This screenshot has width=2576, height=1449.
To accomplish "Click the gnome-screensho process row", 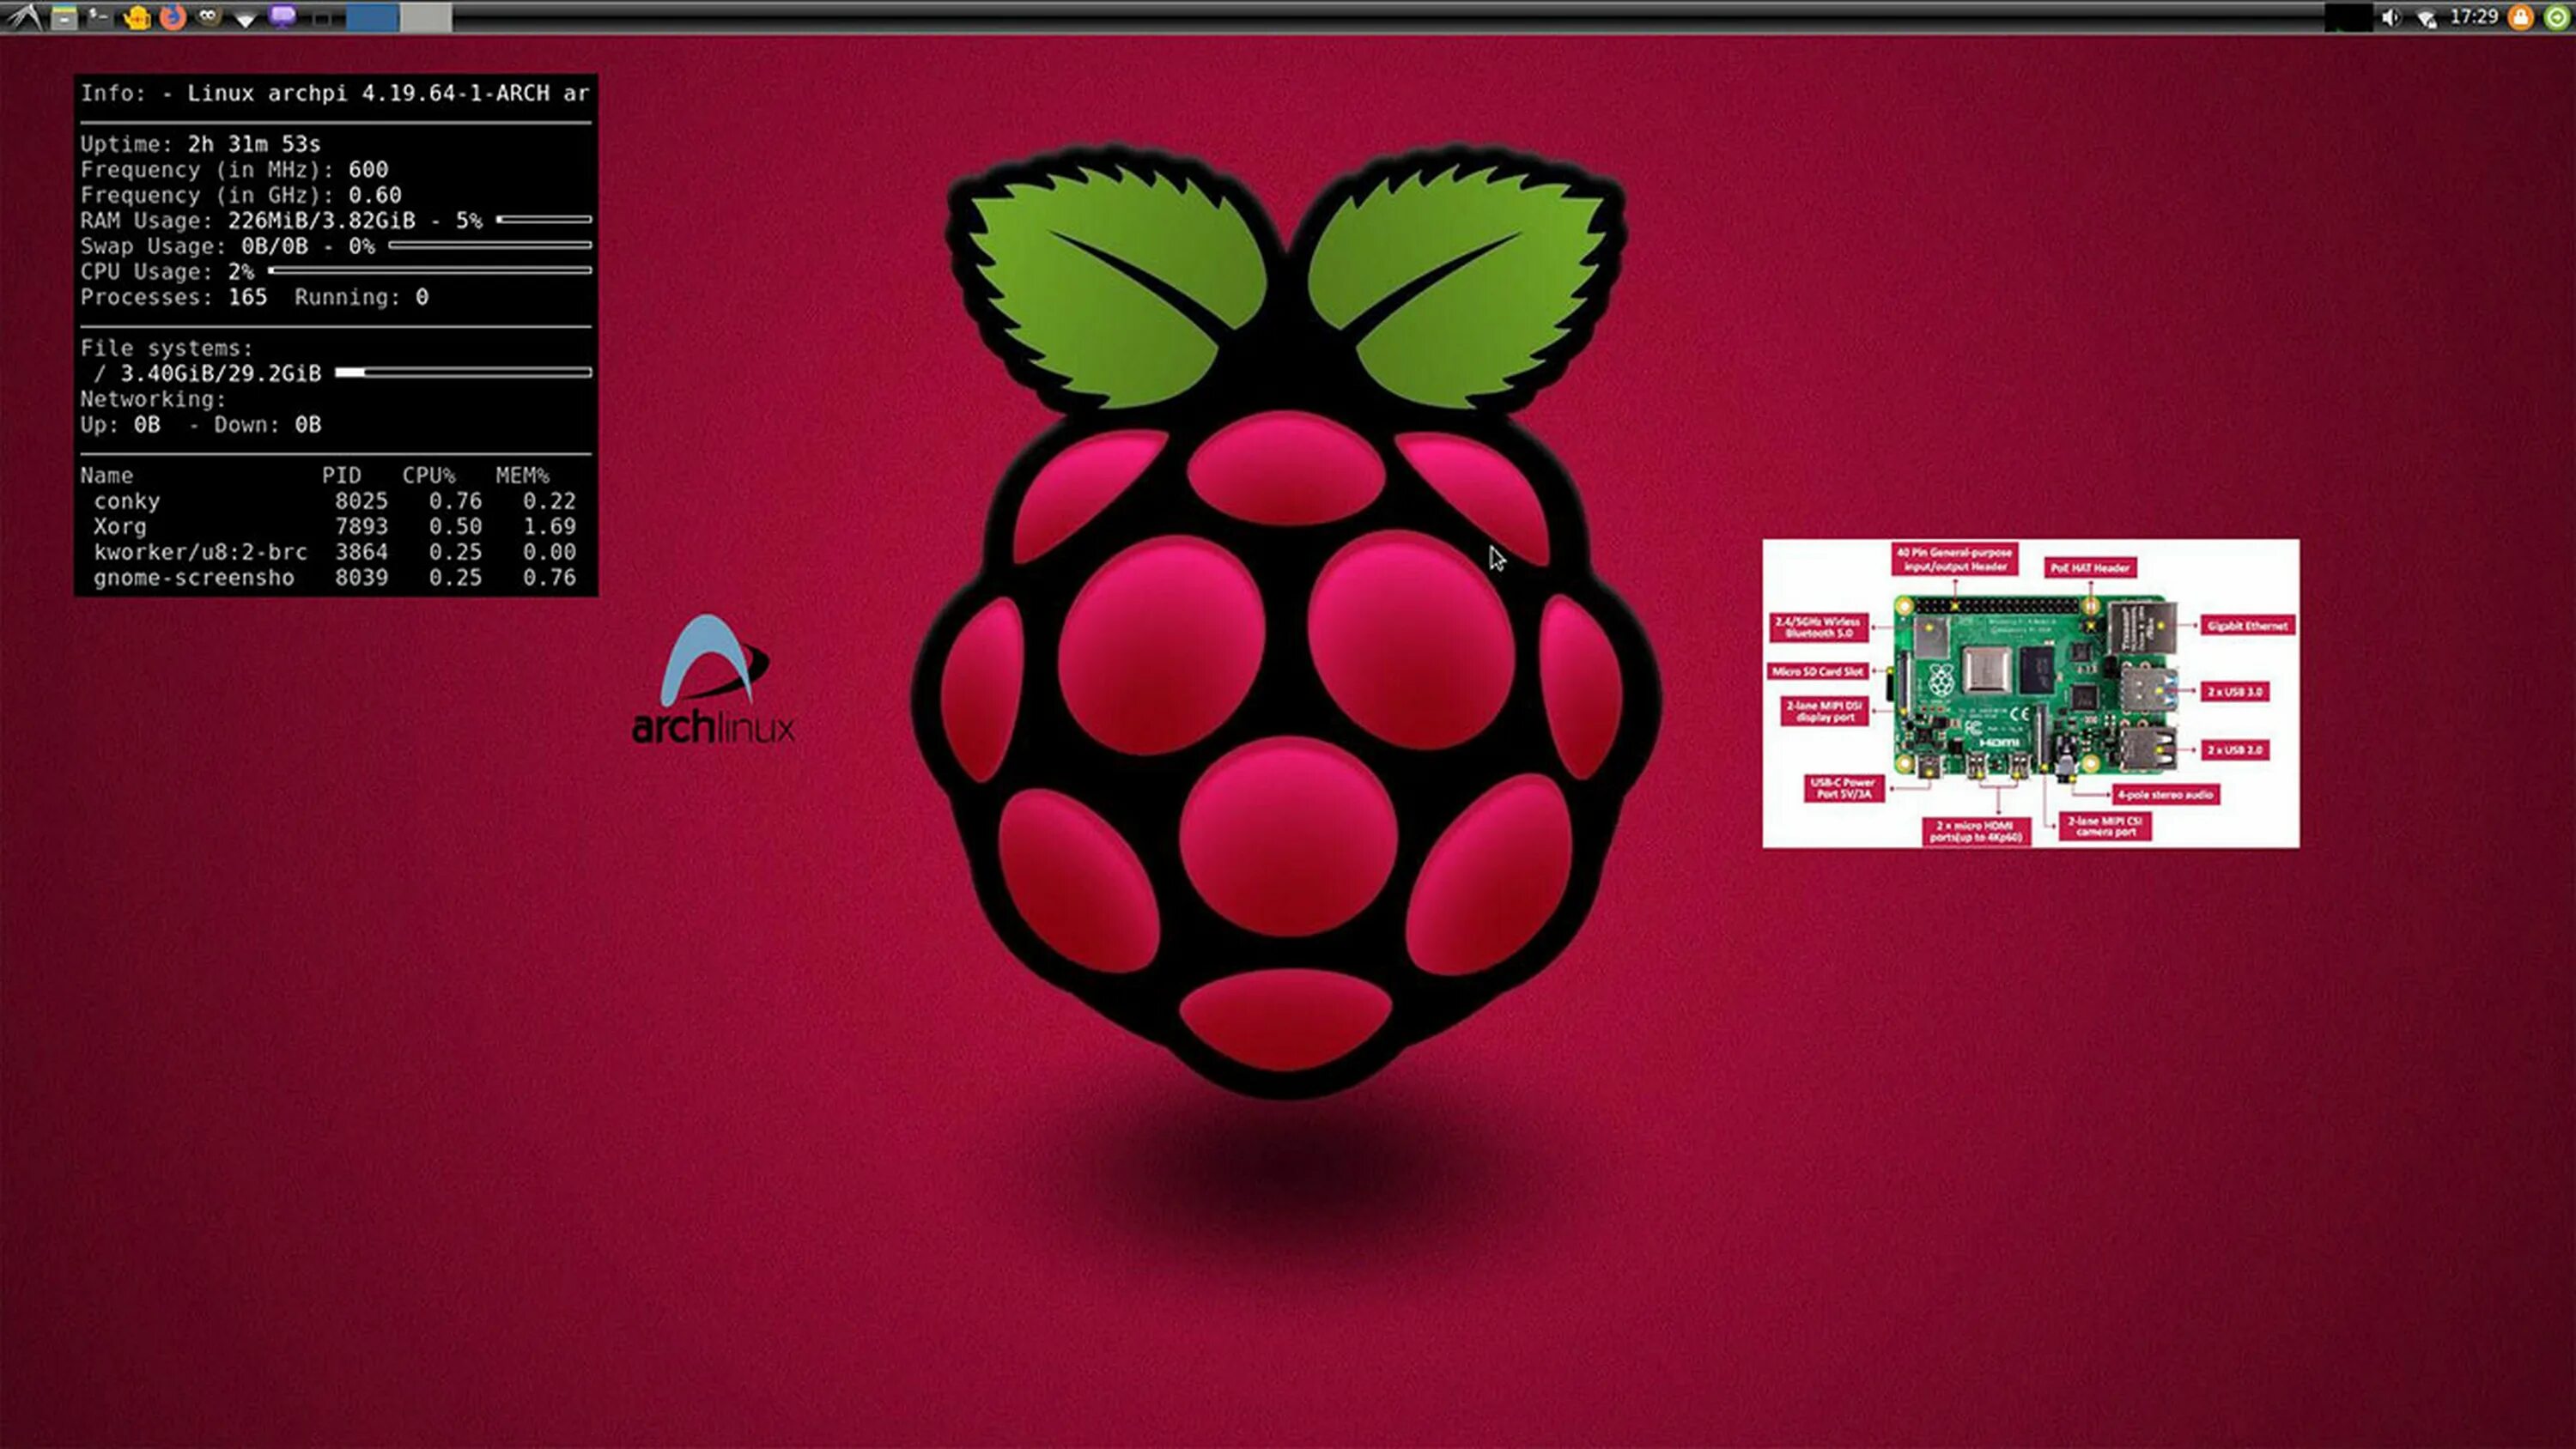I will tap(335, 577).
